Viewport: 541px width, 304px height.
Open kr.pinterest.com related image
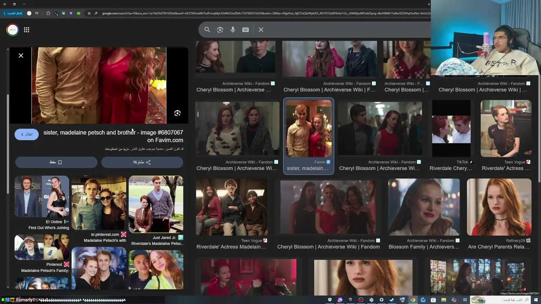click(x=99, y=204)
